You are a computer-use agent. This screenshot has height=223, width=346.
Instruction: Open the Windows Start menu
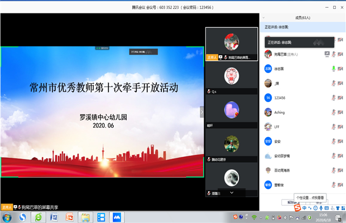(7, 217)
